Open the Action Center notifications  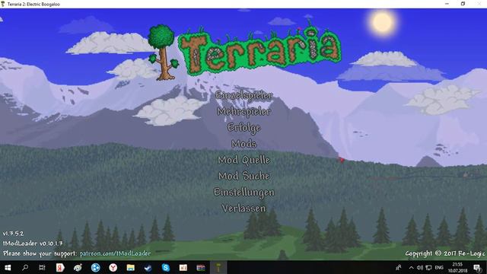(477, 267)
